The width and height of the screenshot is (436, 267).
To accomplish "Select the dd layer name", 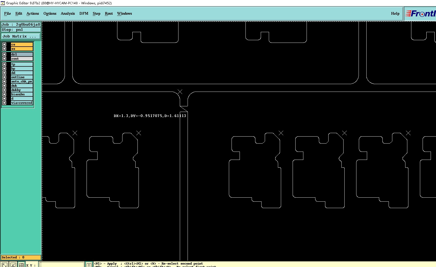I will tap(22, 73).
